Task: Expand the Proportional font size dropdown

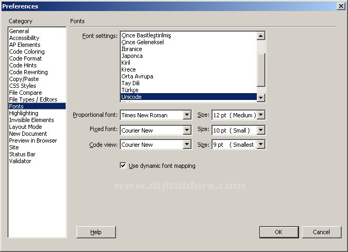Action: pyautogui.click(x=260, y=115)
